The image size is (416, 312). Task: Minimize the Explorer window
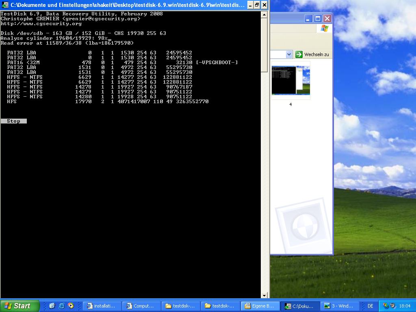(x=308, y=19)
